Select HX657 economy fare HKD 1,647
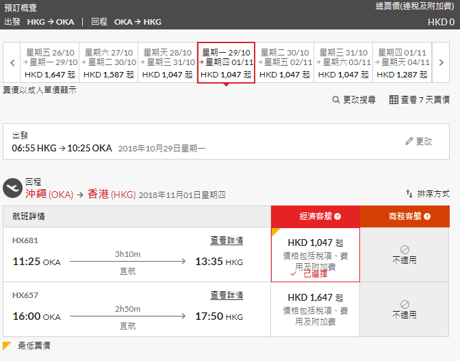This screenshot has height=361, width=460. pos(316,310)
